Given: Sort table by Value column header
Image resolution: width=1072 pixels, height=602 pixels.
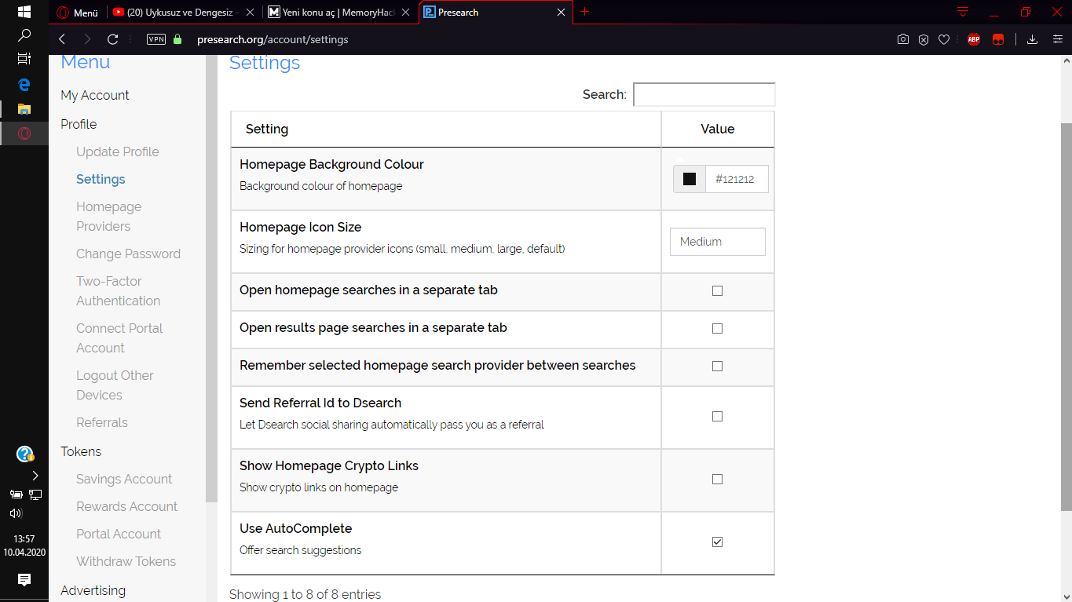Looking at the screenshot, I should [x=718, y=129].
